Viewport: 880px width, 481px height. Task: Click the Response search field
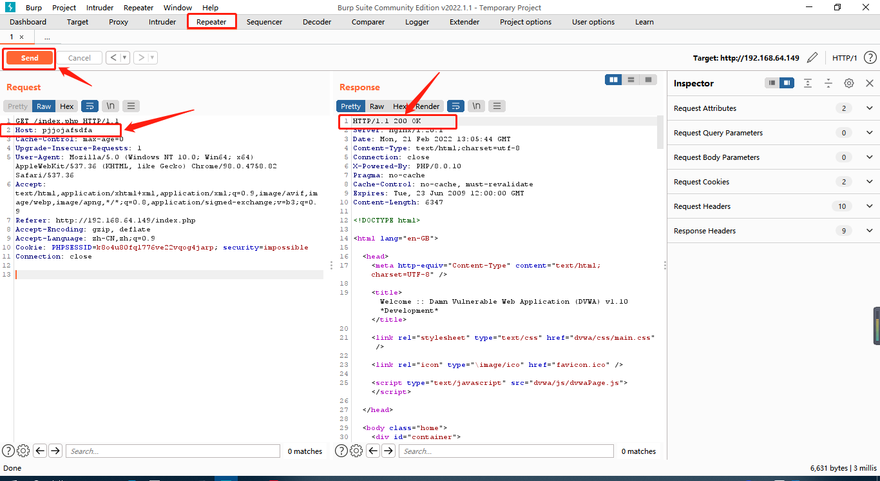pyautogui.click(x=506, y=451)
